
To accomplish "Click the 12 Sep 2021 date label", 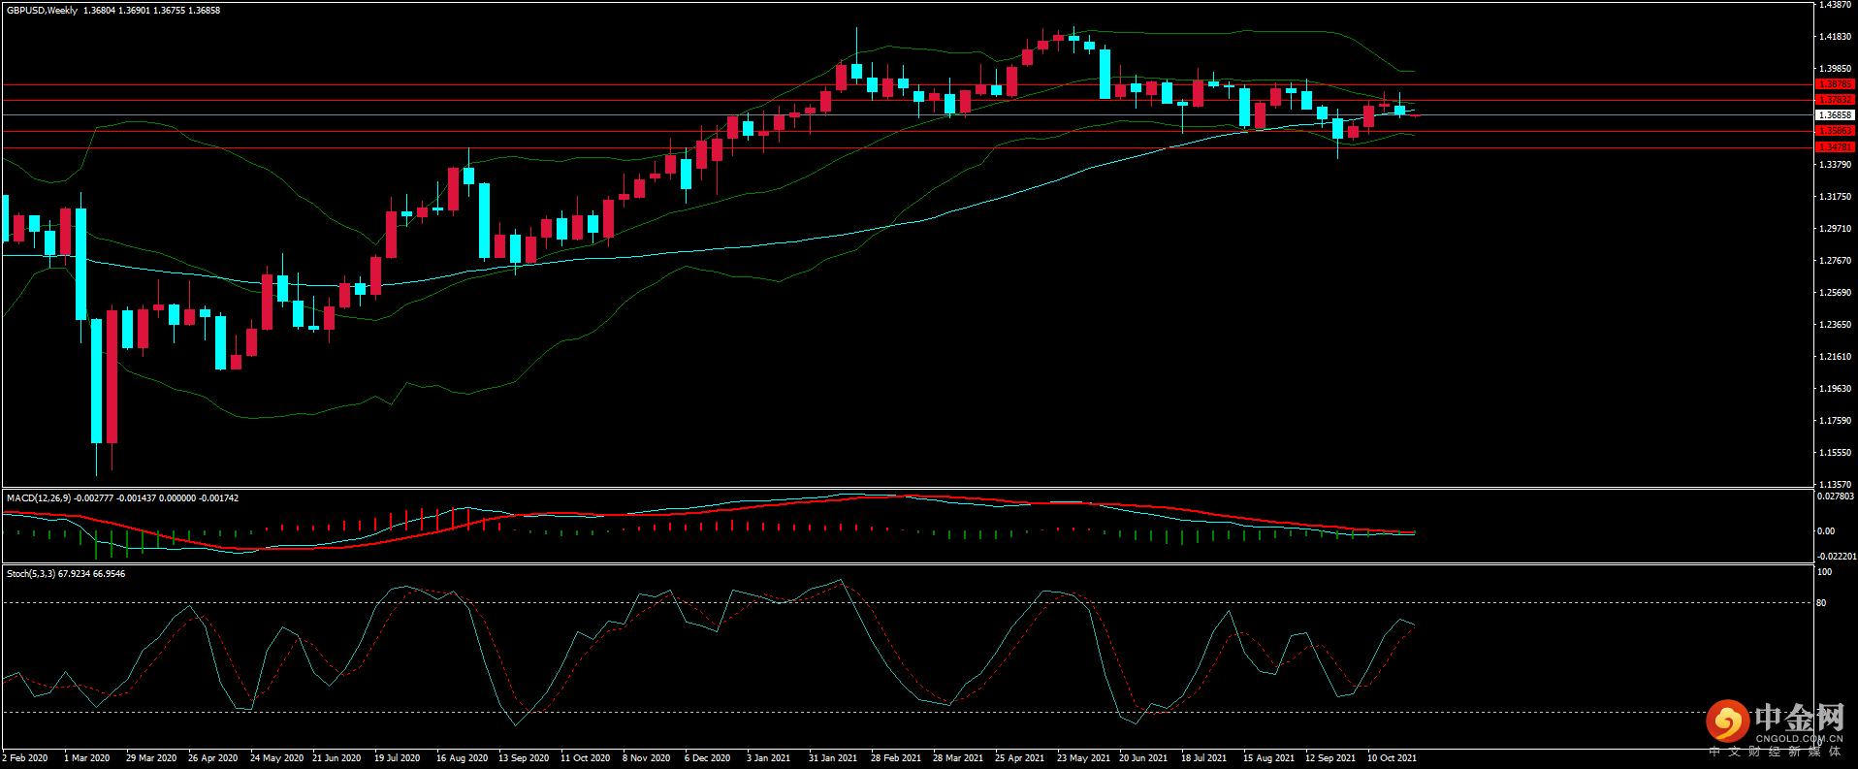I will point(1330,758).
